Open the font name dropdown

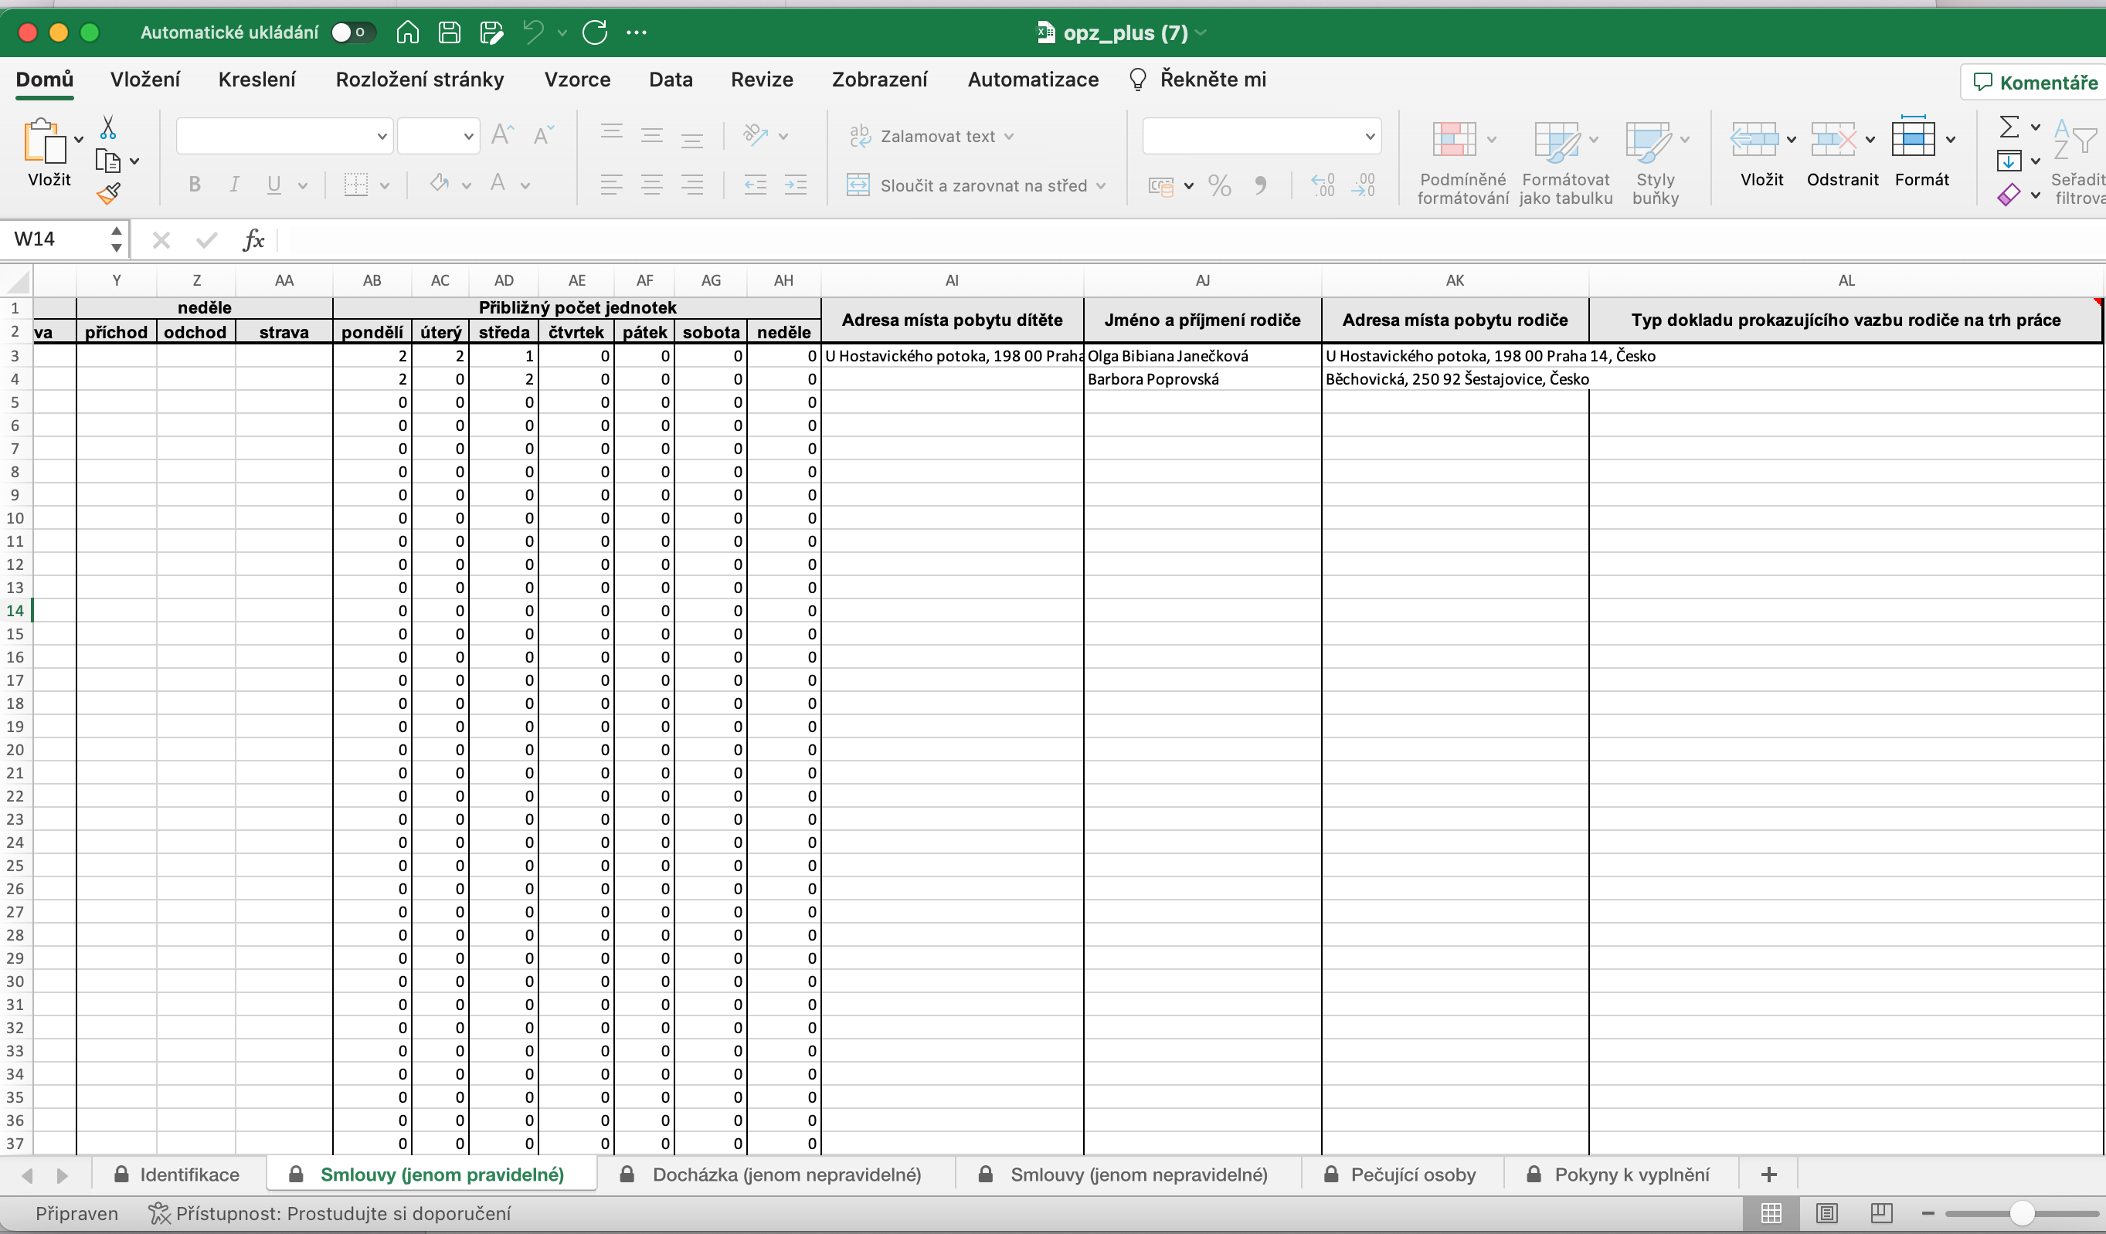click(x=381, y=136)
